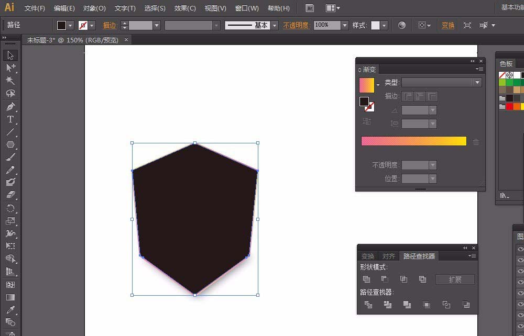The width and height of the screenshot is (524, 336).
Task: Toggle the topmost layer's eye icon
Action: (520, 249)
